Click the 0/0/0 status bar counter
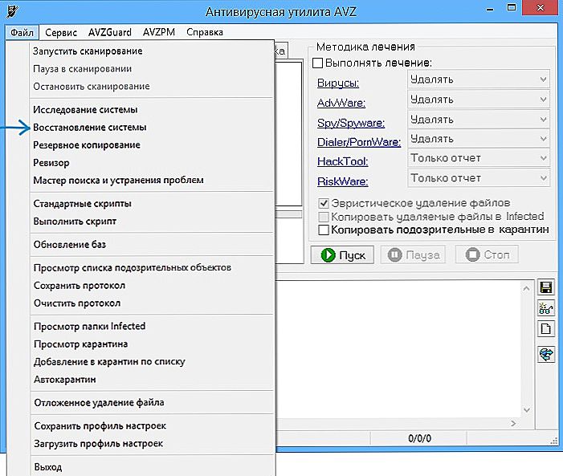The height and width of the screenshot is (476, 563). (x=419, y=438)
